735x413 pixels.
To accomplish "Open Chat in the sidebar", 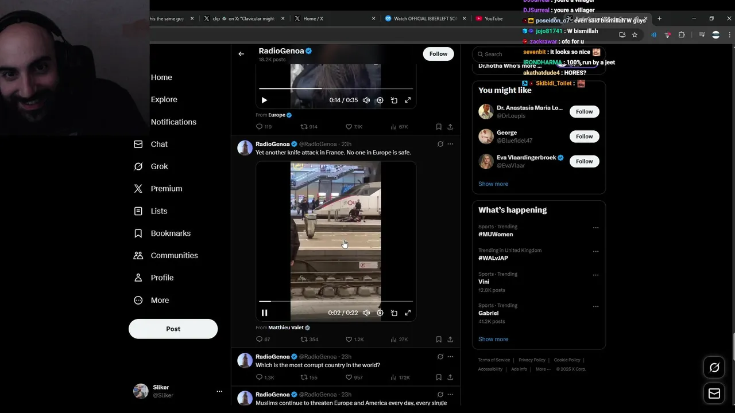I will (x=150, y=144).
